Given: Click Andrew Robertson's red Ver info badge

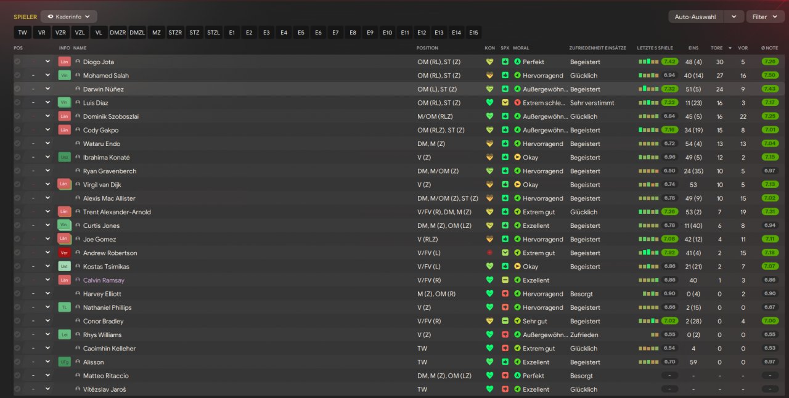Looking at the screenshot, I should tap(65, 253).
